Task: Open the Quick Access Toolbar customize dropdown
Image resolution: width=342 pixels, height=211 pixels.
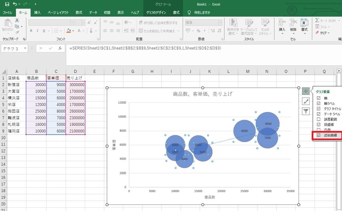Action: (35, 4)
